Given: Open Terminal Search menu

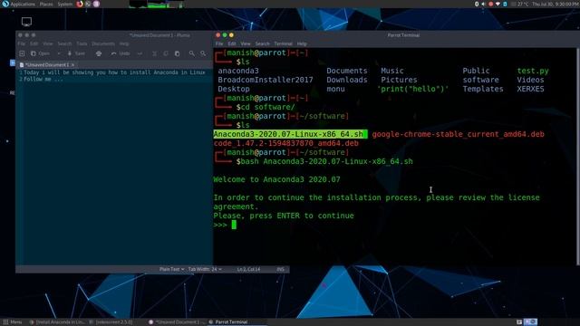Looking at the screenshot, I should pyautogui.click(x=262, y=43).
